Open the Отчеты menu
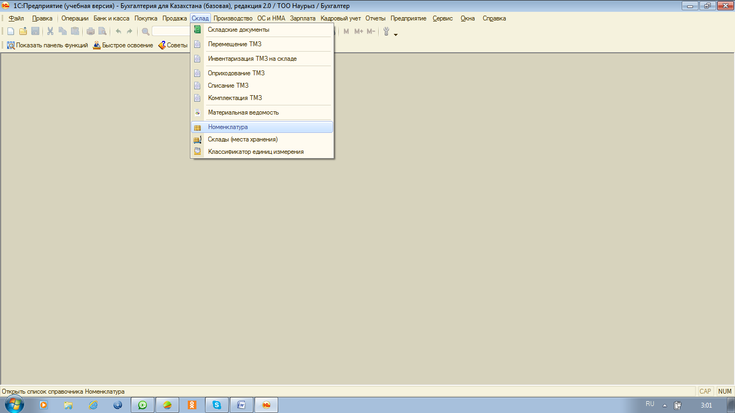 376,18
